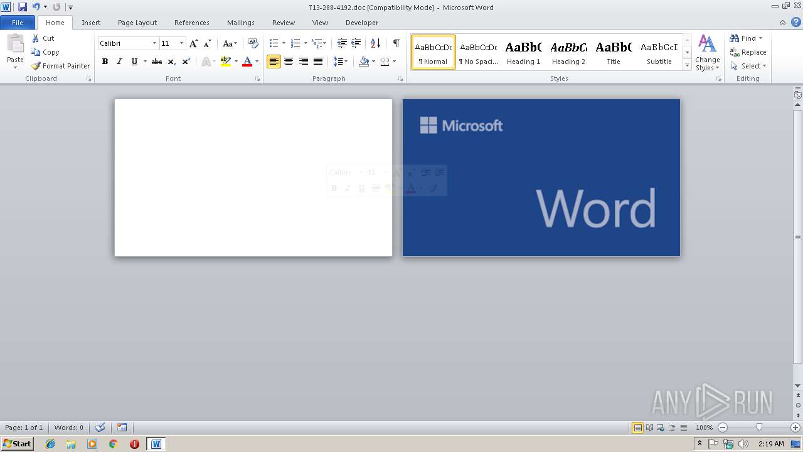Align text right
Viewport: 803px width, 452px height.
[x=304, y=62]
